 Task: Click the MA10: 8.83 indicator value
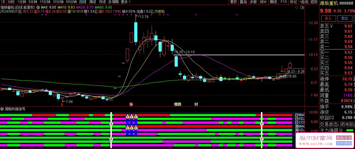(x=66, y=7)
